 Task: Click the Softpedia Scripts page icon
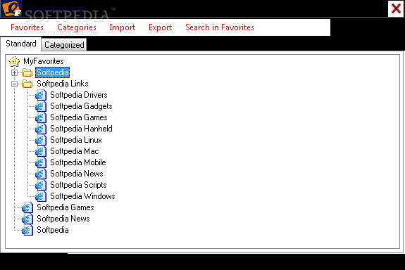pyautogui.click(x=41, y=185)
